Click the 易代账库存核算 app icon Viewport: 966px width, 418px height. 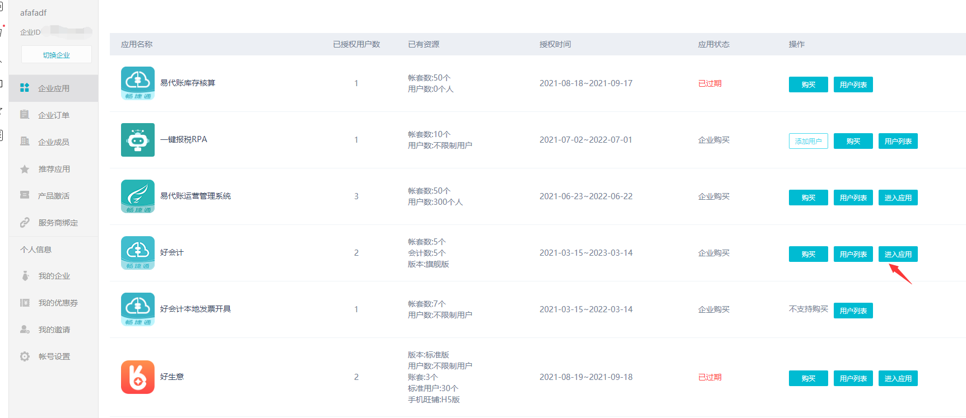coord(138,83)
